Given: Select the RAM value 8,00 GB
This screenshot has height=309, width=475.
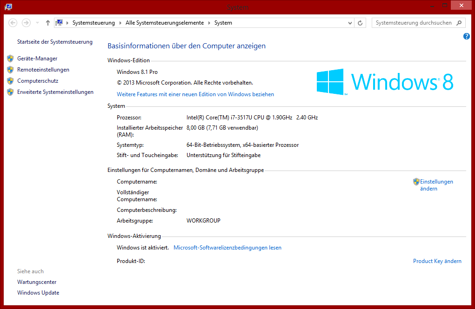Looking at the screenshot, I should tap(222, 128).
